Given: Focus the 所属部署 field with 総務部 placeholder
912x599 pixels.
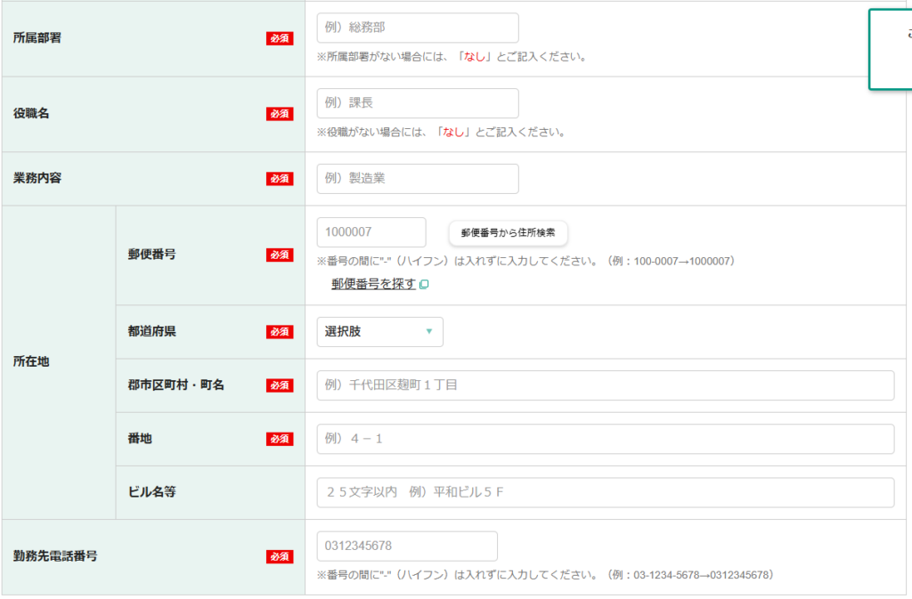Looking at the screenshot, I should click(417, 28).
